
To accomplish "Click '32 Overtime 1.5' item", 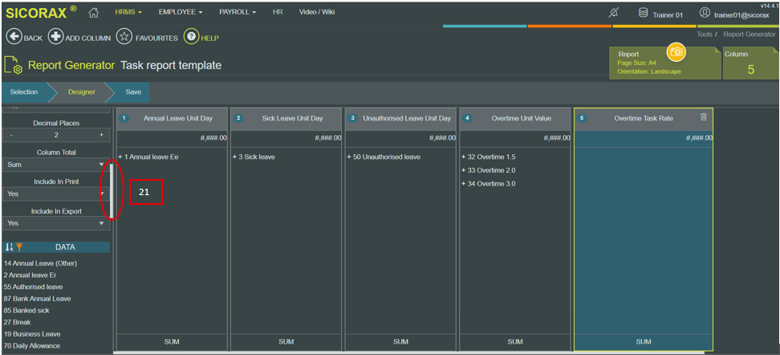I will (x=489, y=157).
